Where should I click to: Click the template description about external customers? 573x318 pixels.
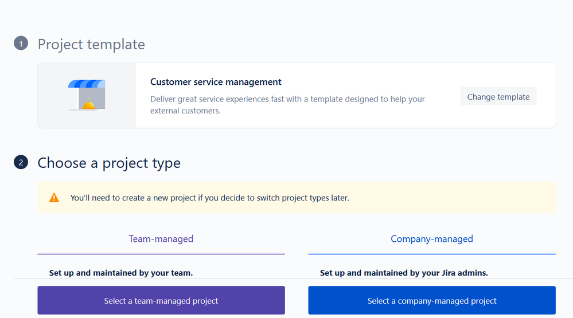pos(287,105)
